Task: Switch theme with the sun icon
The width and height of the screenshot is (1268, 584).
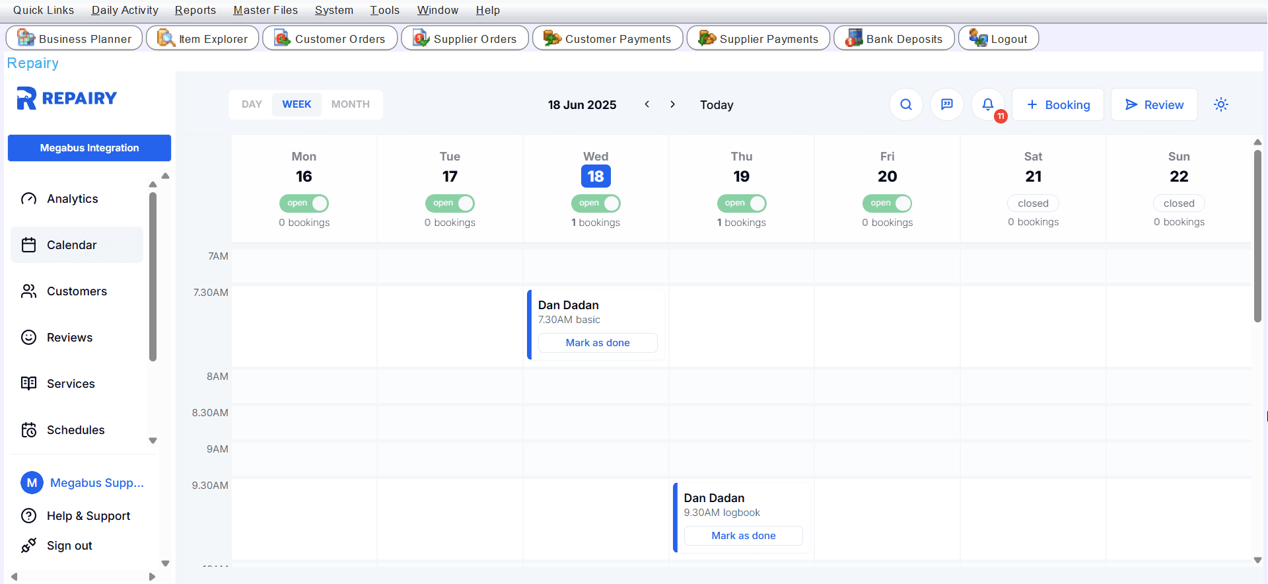Action: point(1221,104)
